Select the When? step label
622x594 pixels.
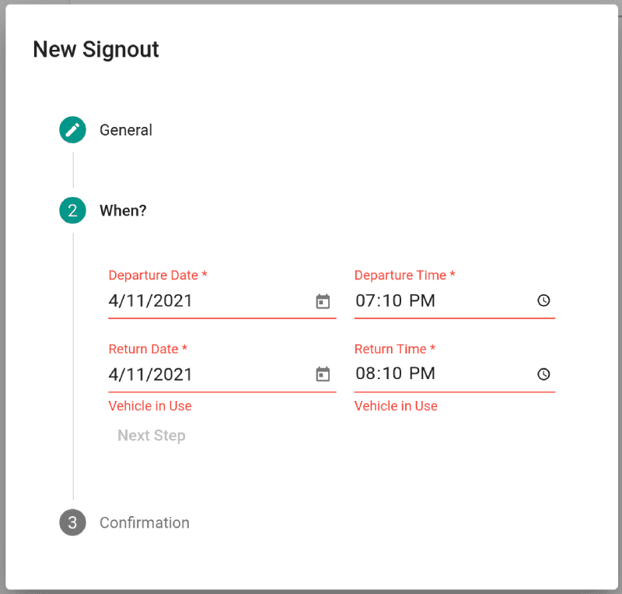[123, 210]
